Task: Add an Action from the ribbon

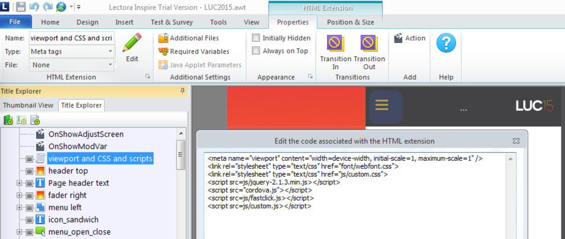Action: point(410,38)
